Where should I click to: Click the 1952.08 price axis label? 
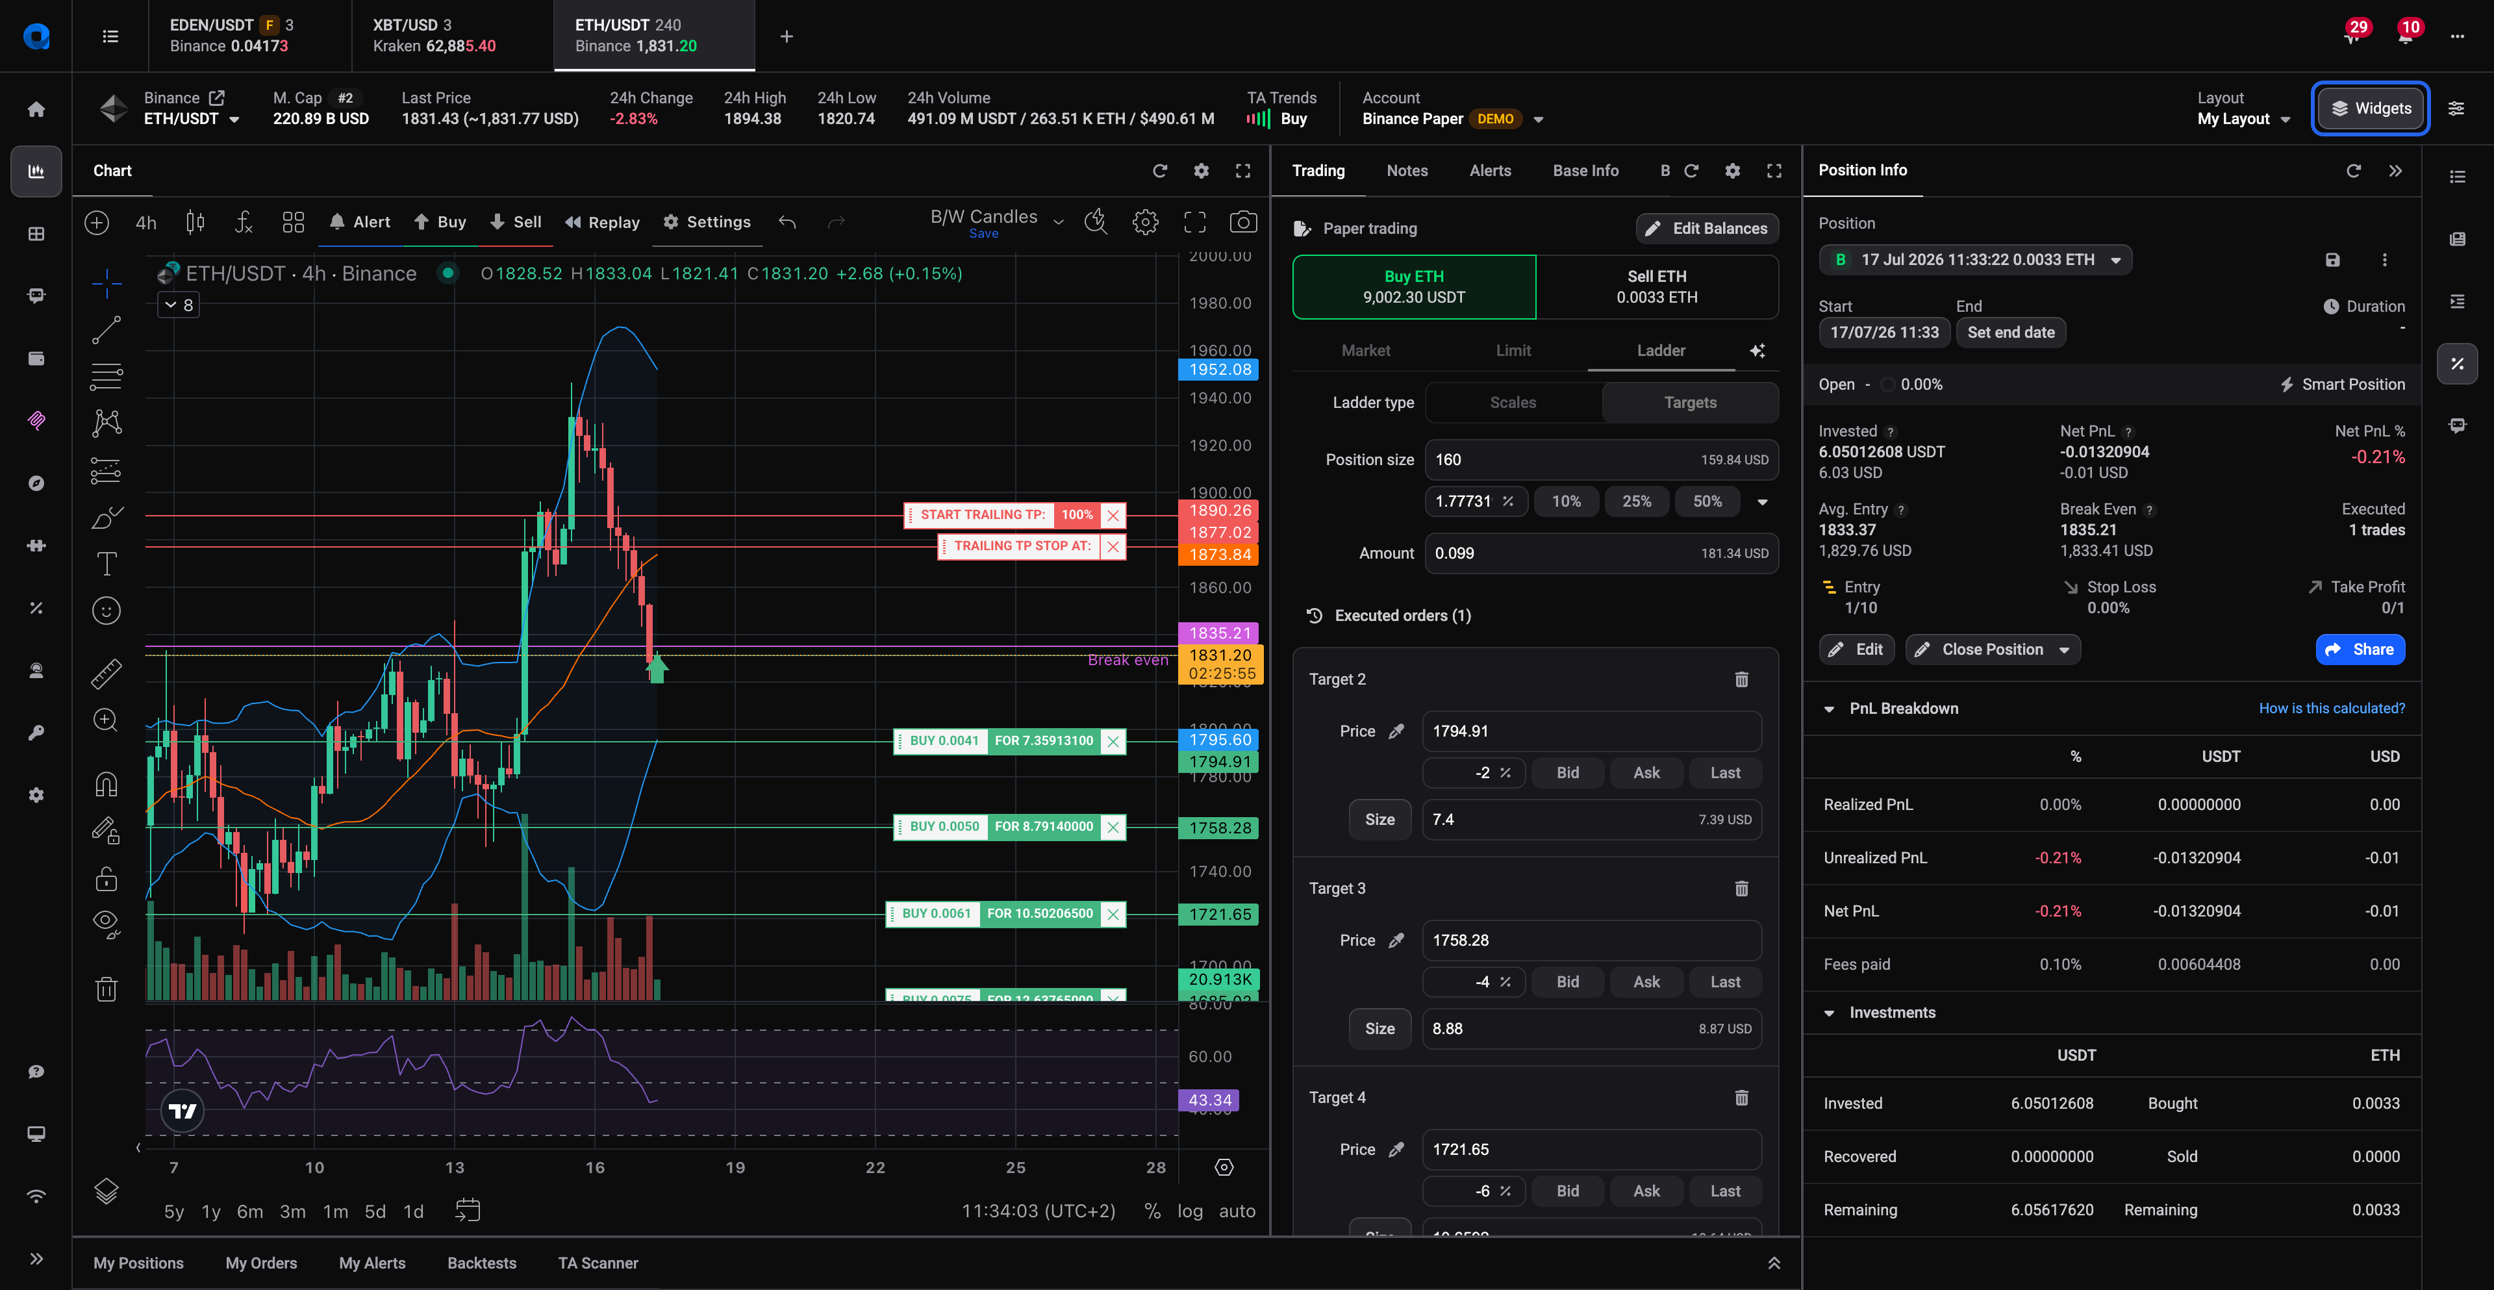[1220, 370]
